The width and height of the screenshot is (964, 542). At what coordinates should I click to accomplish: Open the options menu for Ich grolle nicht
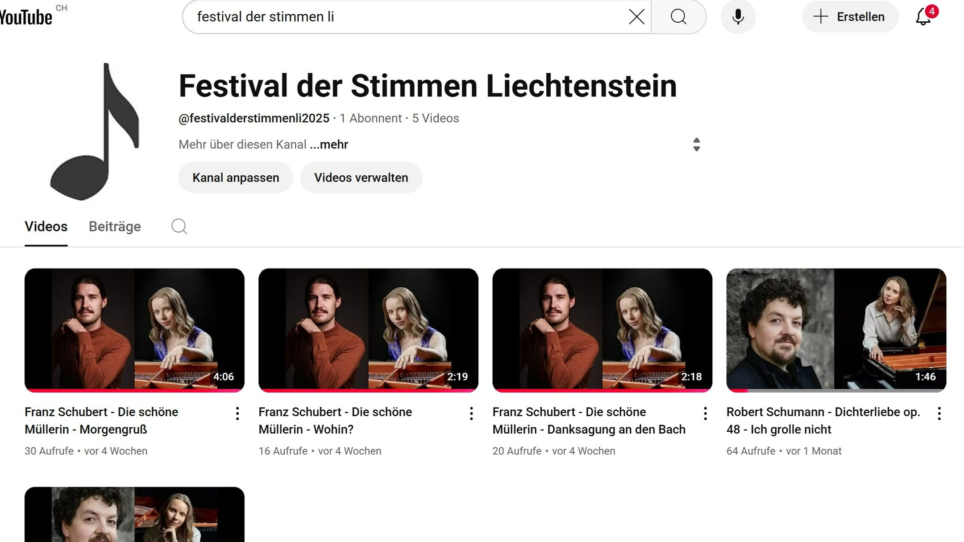pyautogui.click(x=939, y=414)
